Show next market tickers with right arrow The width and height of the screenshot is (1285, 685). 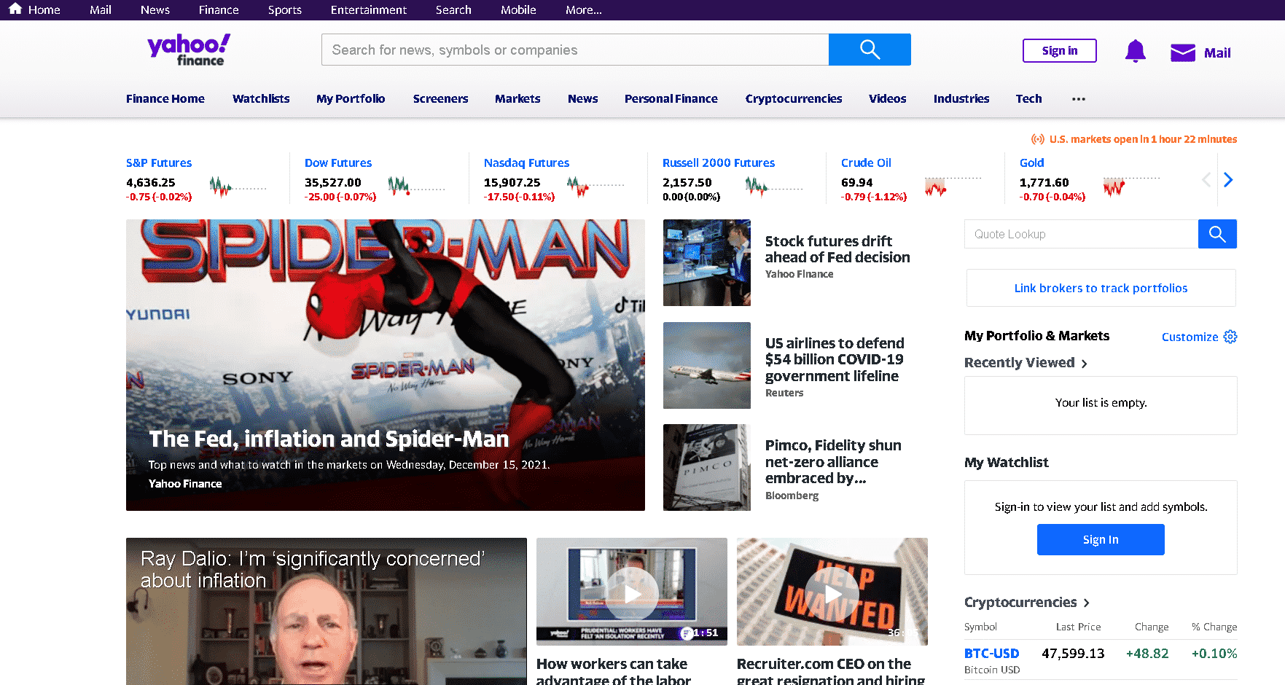pos(1228,180)
